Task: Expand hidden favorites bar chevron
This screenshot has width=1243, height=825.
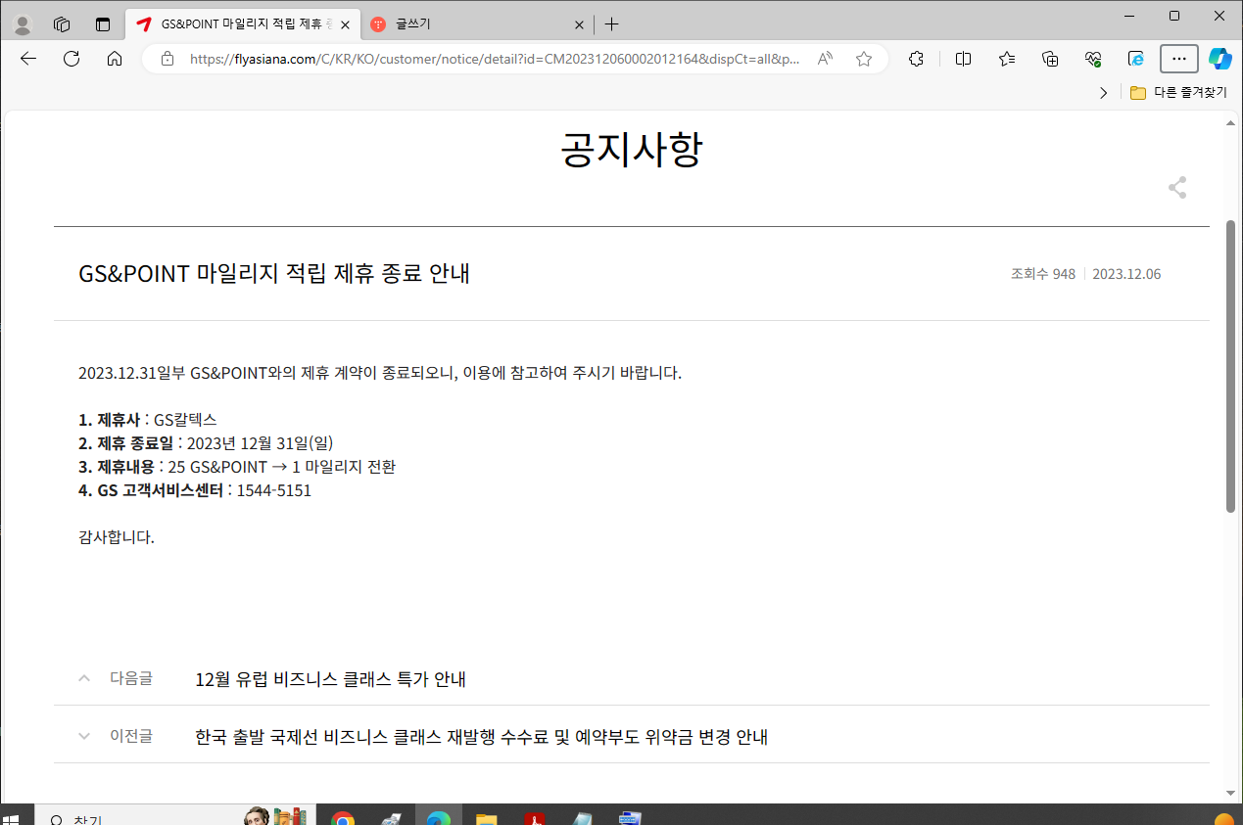Action: [x=1104, y=93]
